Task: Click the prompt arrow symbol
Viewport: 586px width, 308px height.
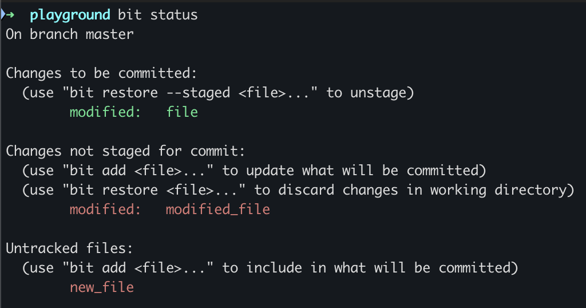Action: pos(10,15)
